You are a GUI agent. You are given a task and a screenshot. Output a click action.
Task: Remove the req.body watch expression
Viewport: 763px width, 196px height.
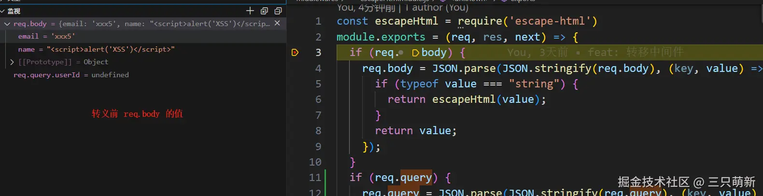(277, 23)
